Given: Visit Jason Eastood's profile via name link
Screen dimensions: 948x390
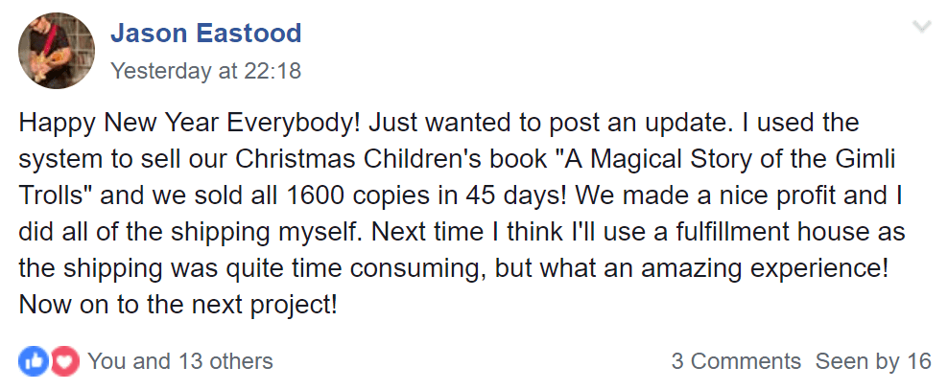Looking at the screenshot, I should [205, 33].
